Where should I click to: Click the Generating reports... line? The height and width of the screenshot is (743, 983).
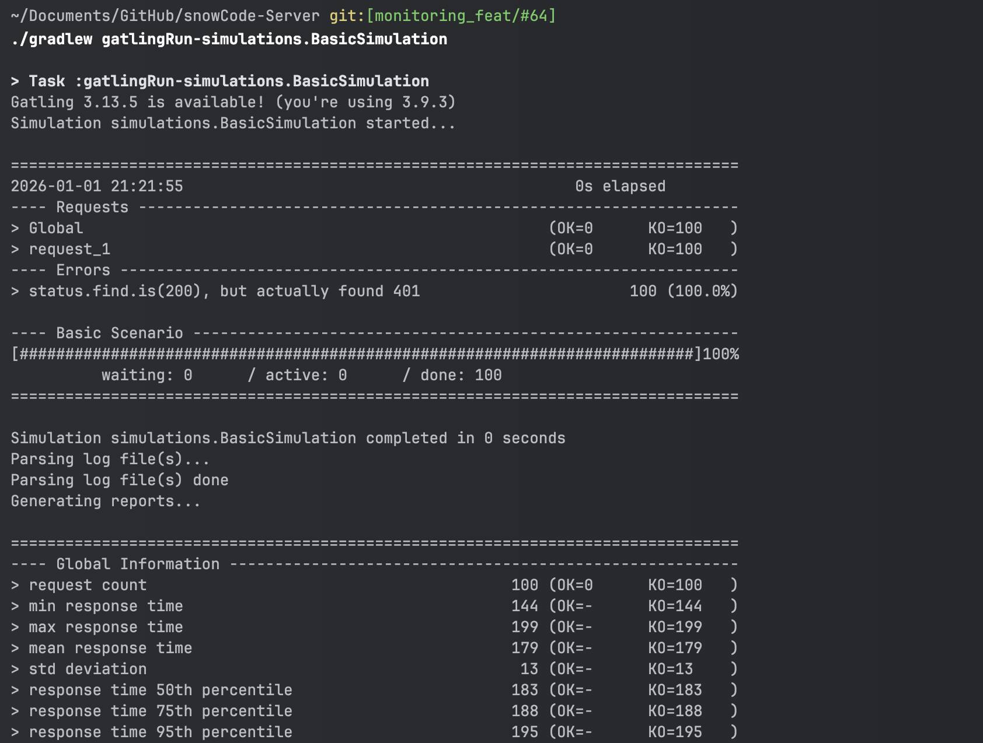(106, 501)
